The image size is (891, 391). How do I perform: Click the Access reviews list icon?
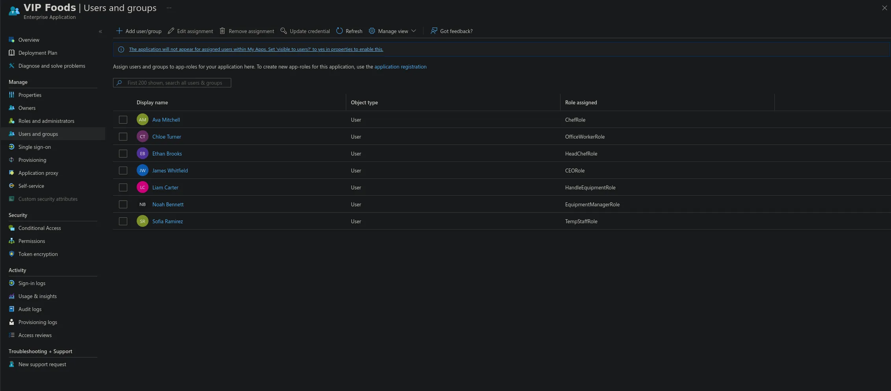tap(11, 335)
